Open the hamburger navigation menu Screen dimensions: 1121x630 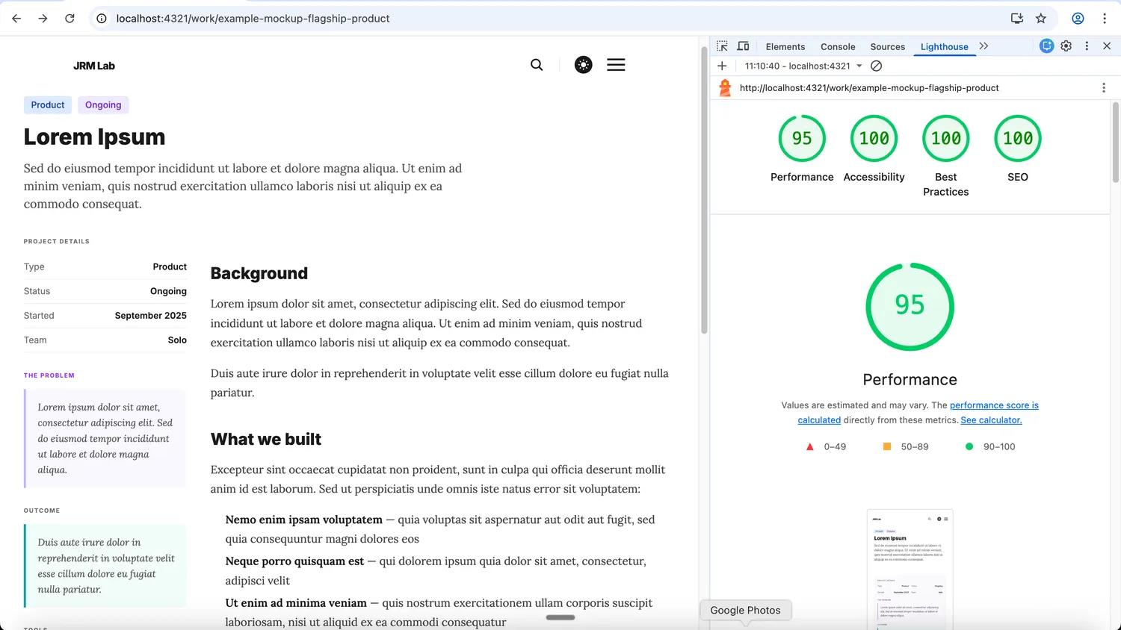click(616, 65)
